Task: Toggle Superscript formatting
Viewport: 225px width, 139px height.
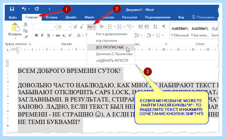Action: (x=70, y=35)
